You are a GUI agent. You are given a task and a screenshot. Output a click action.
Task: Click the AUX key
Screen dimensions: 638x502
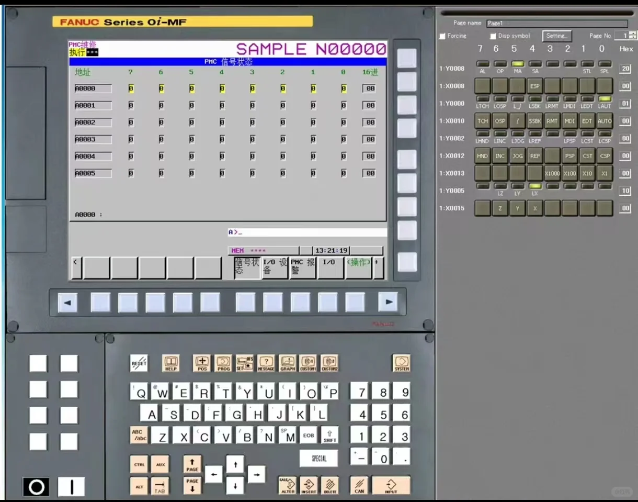[160, 464]
